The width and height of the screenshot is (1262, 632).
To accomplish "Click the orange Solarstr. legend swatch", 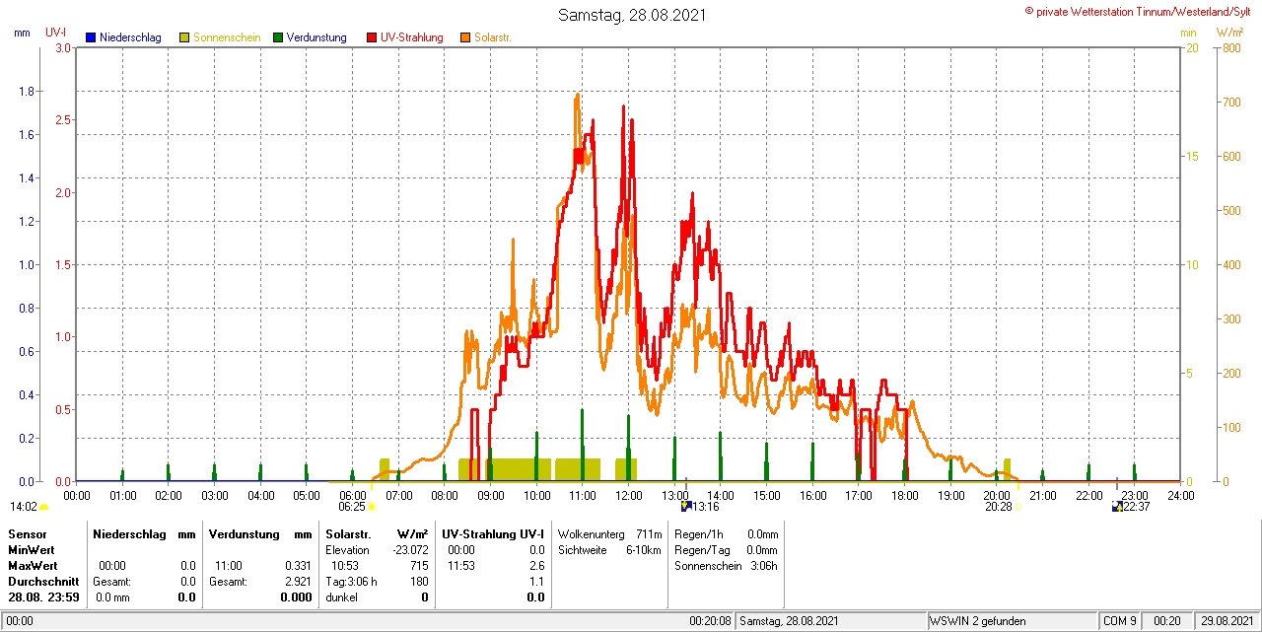I will click(x=464, y=37).
